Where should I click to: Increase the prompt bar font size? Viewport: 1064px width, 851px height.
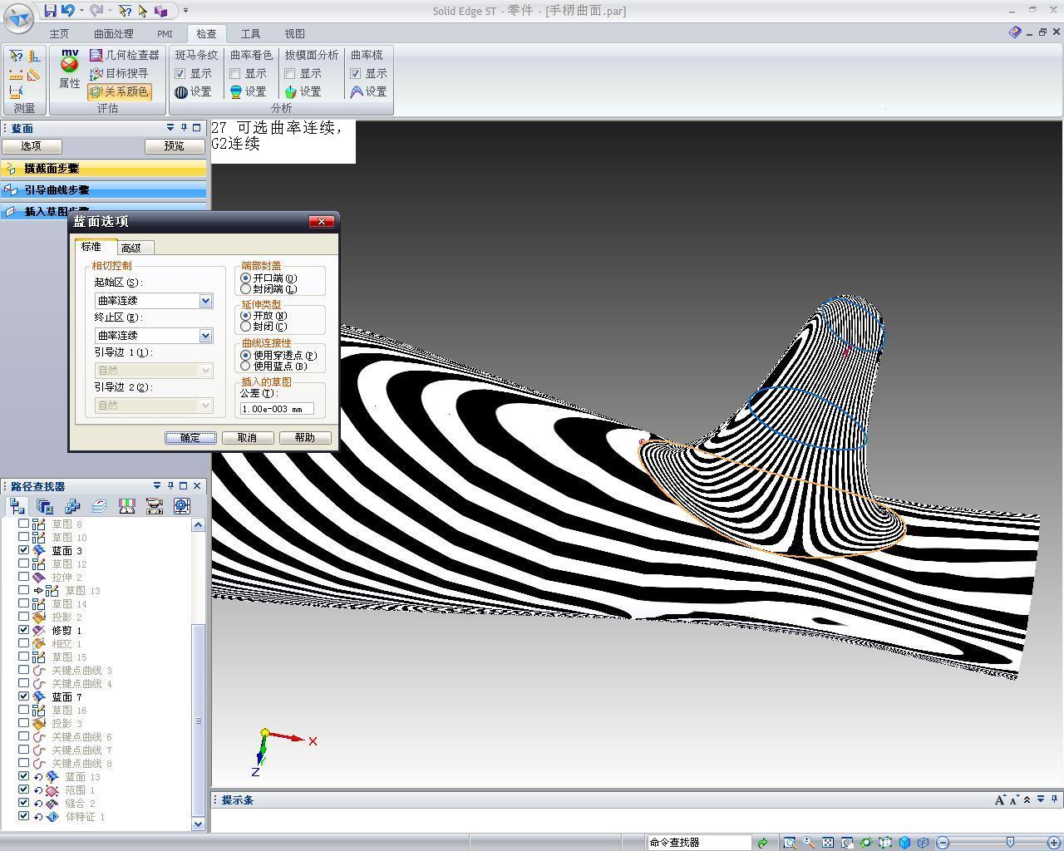[999, 800]
